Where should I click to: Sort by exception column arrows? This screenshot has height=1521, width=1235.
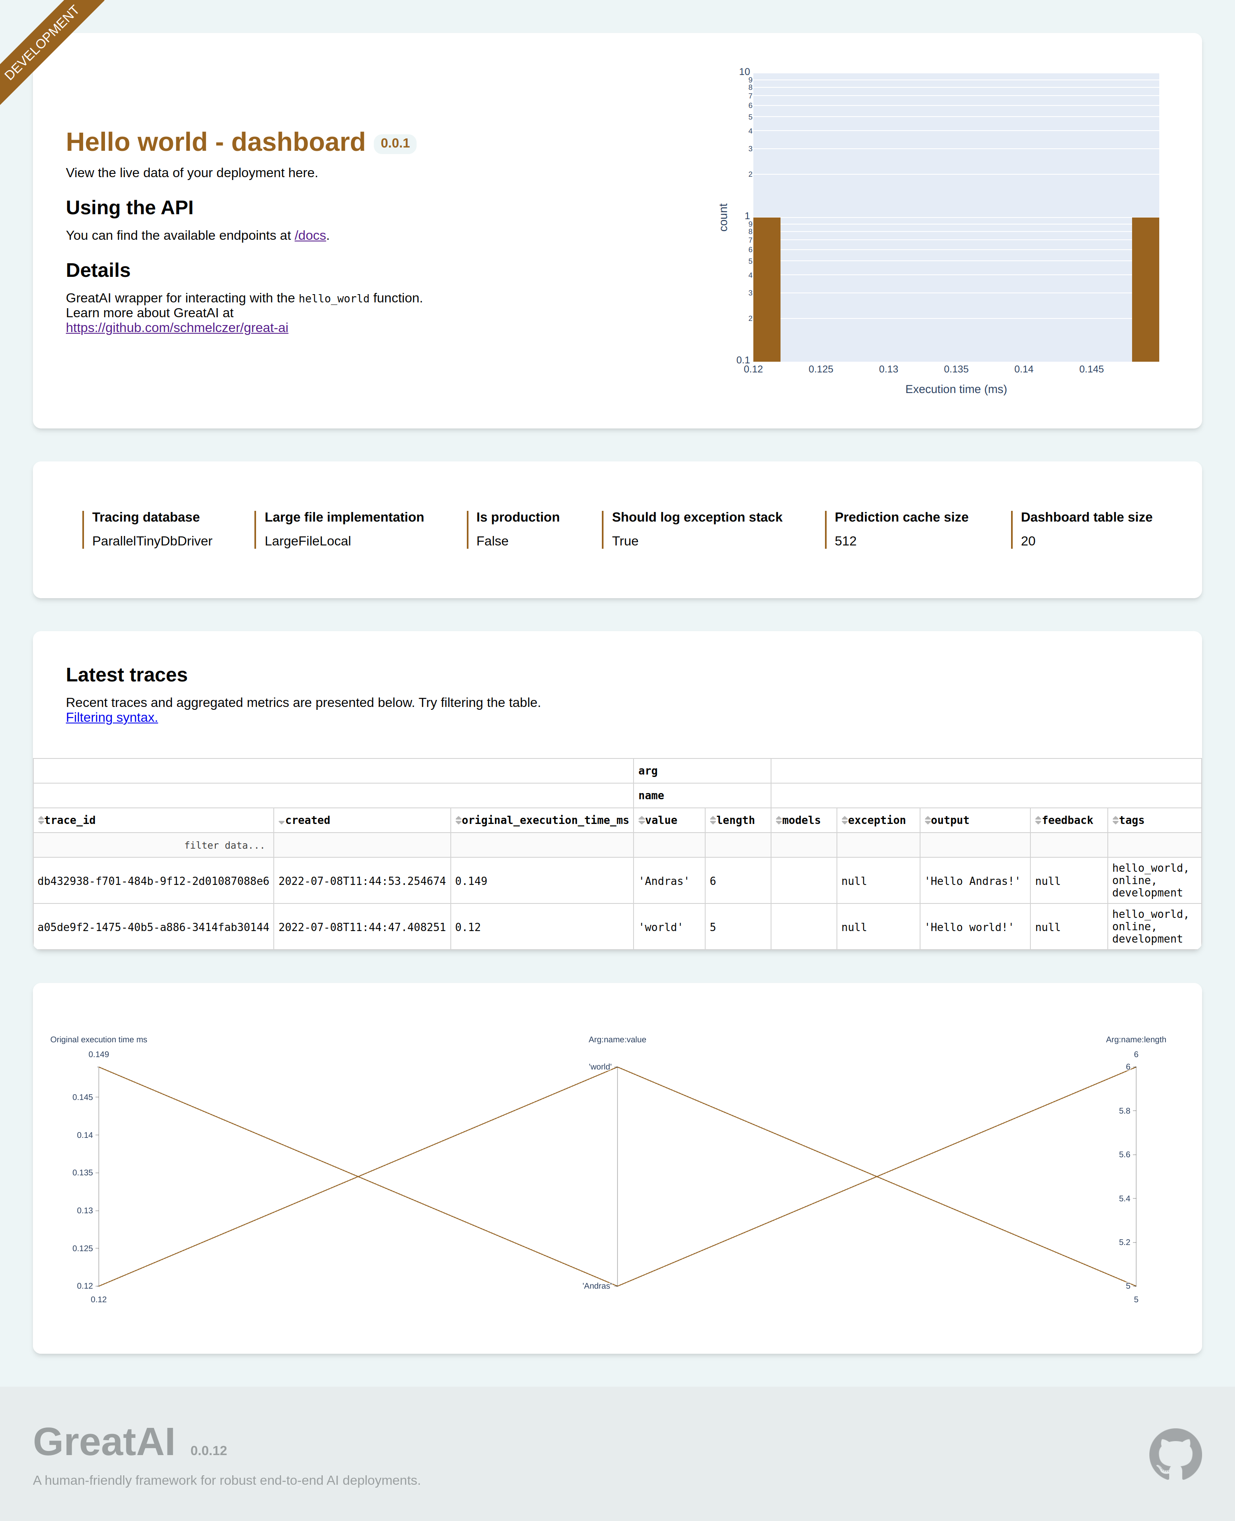[844, 821]
